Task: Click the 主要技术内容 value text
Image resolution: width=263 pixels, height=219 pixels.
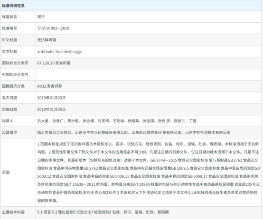Action: pos(103,212)
